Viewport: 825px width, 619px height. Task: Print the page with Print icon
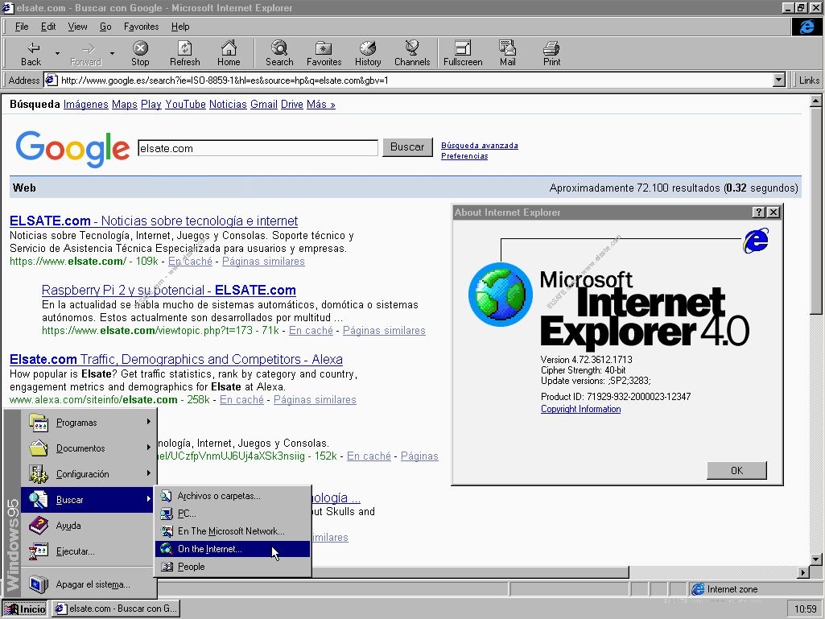(551, 53)
